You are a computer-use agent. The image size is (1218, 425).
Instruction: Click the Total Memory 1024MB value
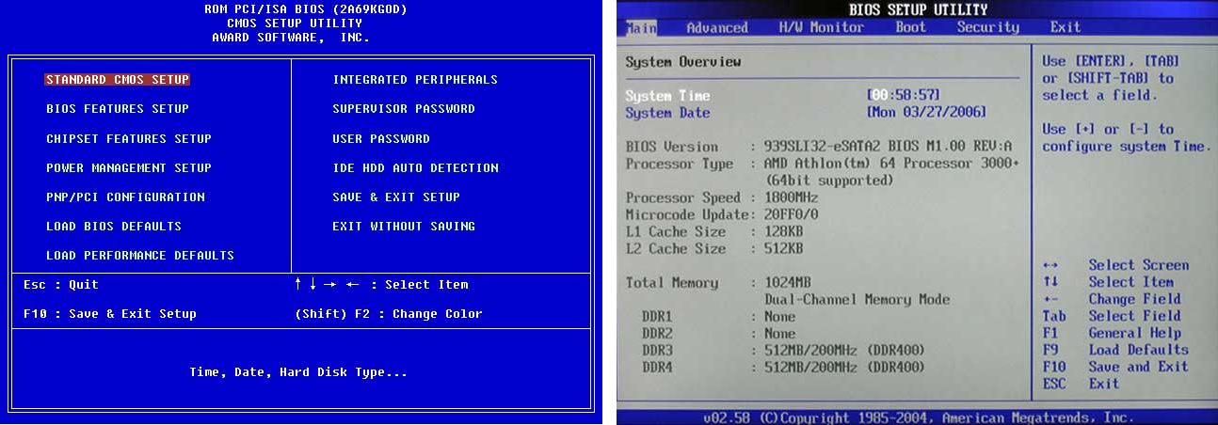[787, 283]
